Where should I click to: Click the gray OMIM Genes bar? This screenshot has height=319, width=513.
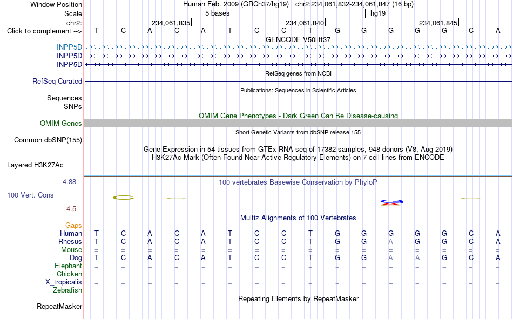[x=298, y=124]
